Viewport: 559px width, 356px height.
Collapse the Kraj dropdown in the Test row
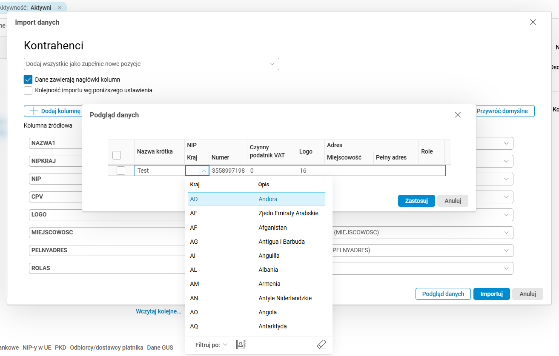[x=204, y=171]
